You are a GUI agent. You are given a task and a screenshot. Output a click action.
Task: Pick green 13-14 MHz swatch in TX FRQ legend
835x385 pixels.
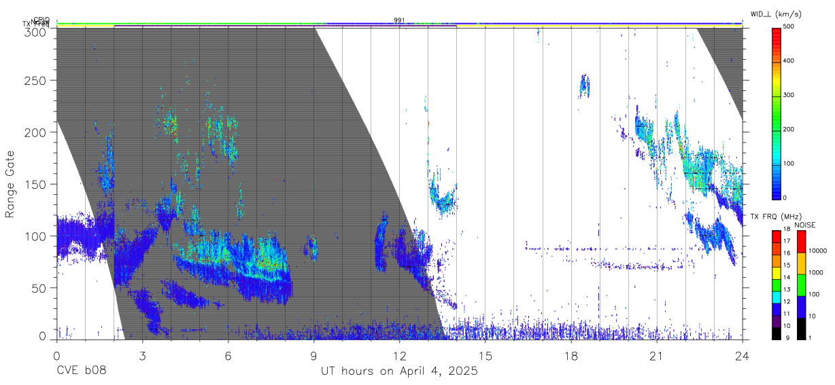776,285
